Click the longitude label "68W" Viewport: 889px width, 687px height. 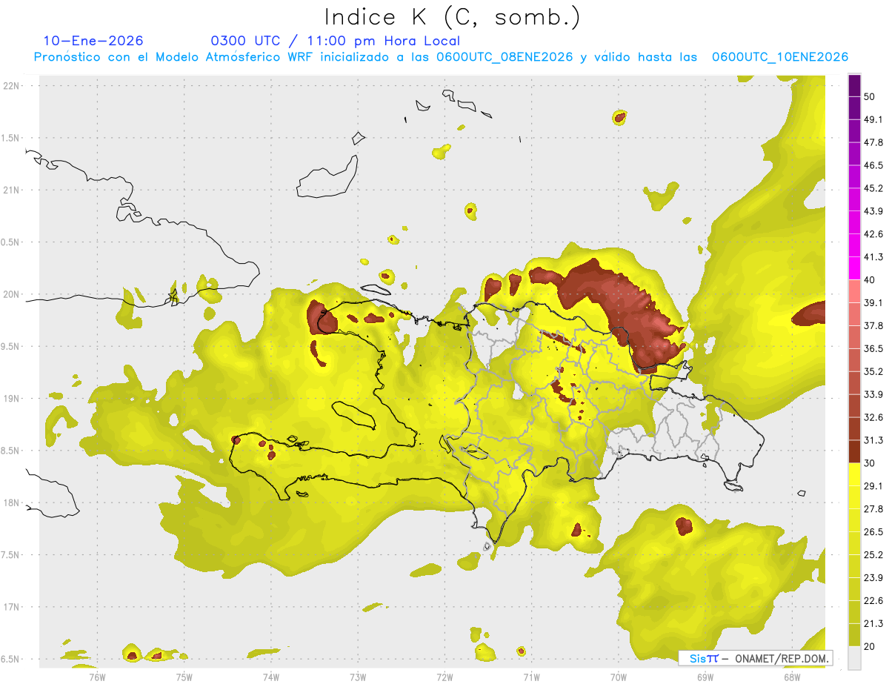792,676
